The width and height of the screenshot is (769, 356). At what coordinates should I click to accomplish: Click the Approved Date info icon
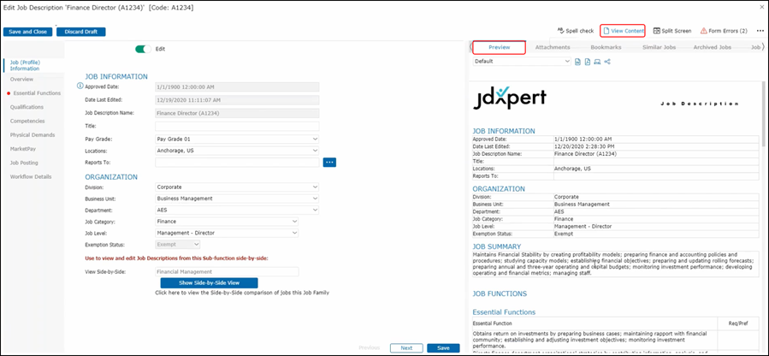click(80, 86)
